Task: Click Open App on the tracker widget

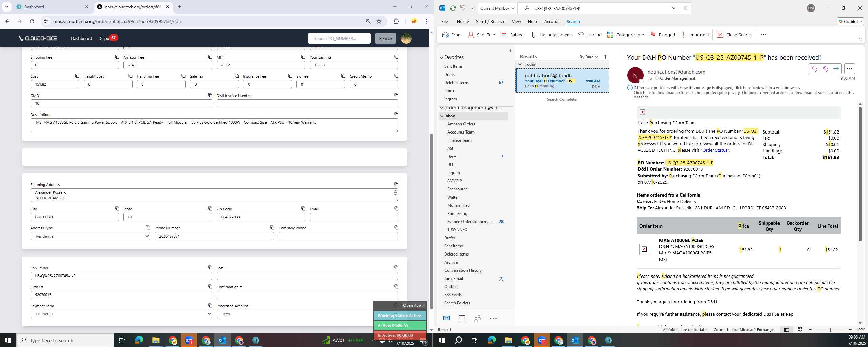Action: (414, 305)
